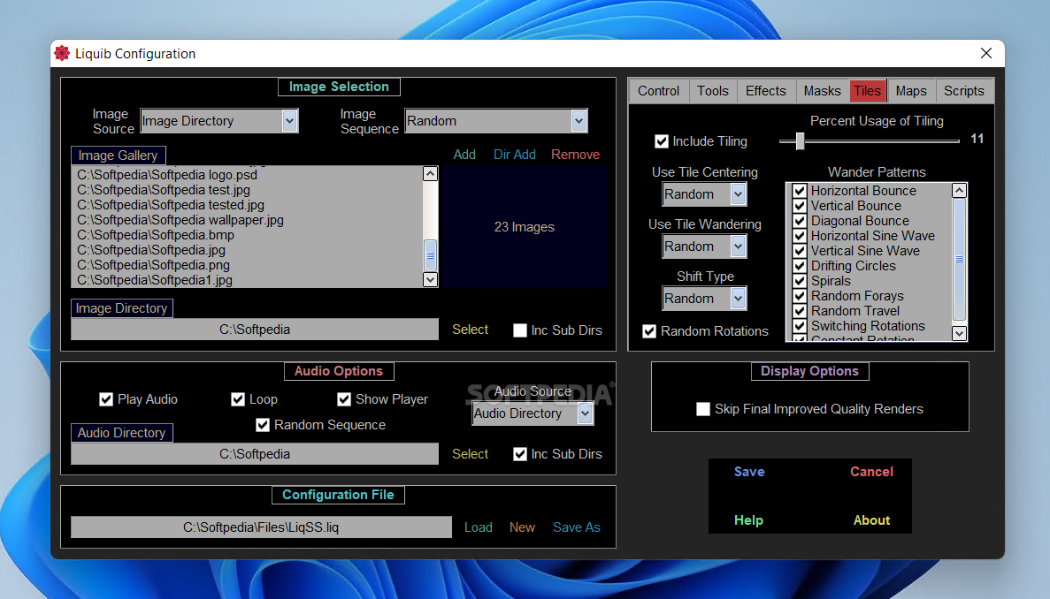The width and height of the screenshot is (1050, 599).
Task: Click the configuration file path field
Action: coord(261,527)
